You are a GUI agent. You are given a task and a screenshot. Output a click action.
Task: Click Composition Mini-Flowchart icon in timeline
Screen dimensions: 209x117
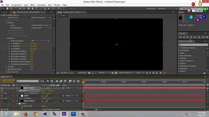coord(42,81)
